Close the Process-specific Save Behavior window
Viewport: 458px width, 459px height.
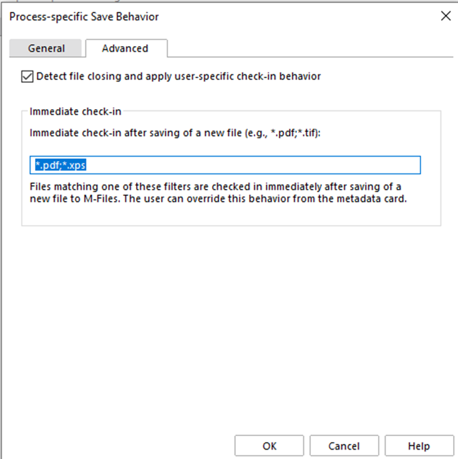[446, 16]
